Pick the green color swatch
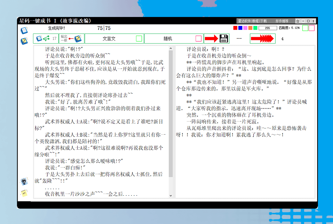The height and width of the screenshot is (224, 333). click(x=256, y=28)
